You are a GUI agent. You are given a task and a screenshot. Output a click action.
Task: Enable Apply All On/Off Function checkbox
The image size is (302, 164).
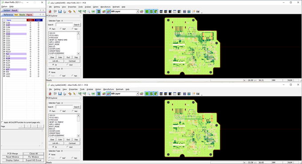(x=2, y=122)
